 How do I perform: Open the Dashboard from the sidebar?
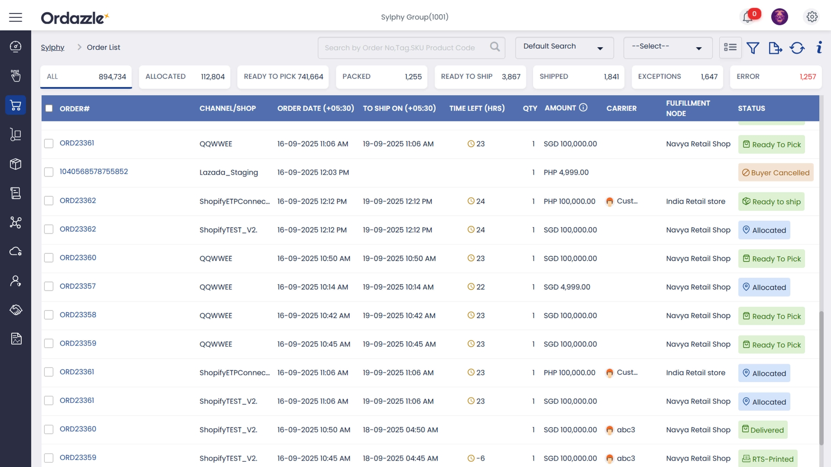pos(16,47)
